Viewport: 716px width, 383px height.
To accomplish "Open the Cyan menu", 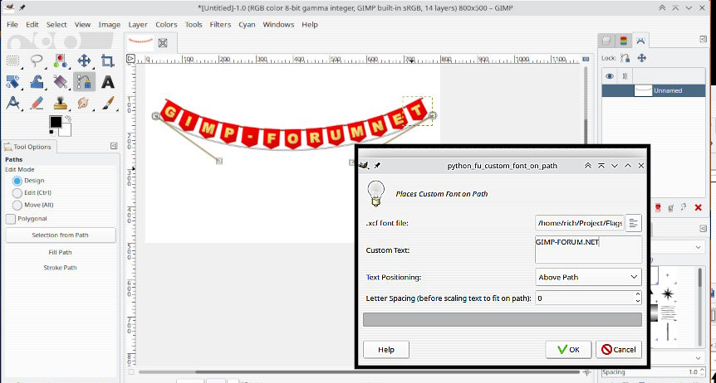I will tap(247, 25).
